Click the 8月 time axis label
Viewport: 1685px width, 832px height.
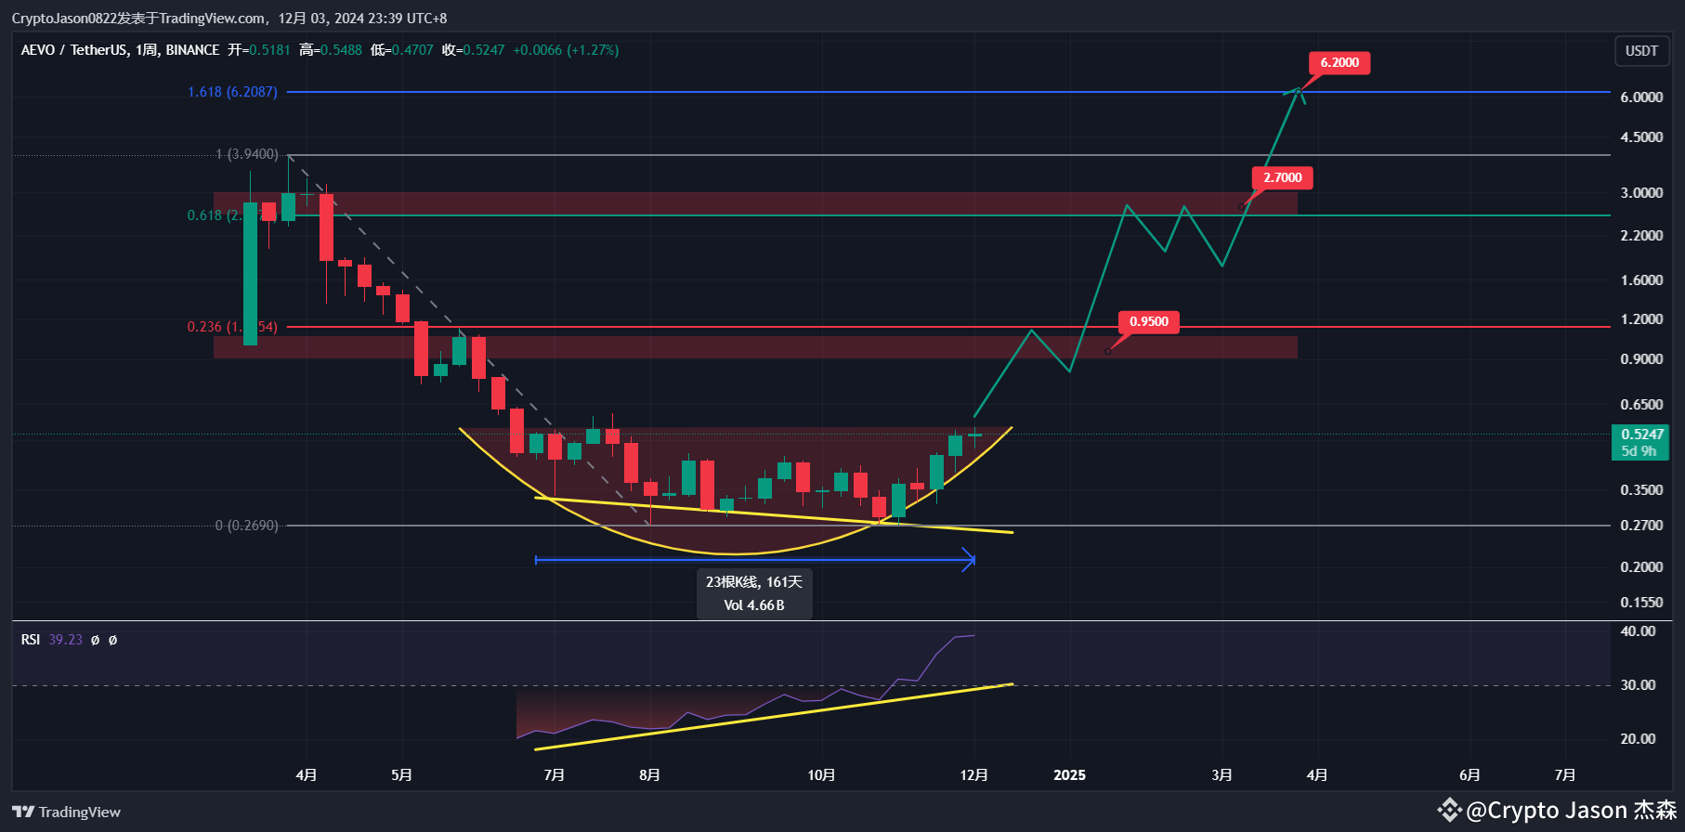pos(650,774)
